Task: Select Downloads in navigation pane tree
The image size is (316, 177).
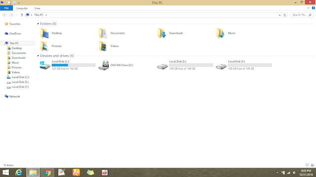Action: click(16, 58)
